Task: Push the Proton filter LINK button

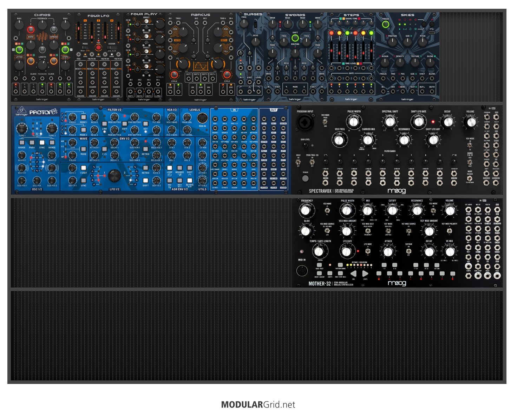Action: tap(104, 124)
